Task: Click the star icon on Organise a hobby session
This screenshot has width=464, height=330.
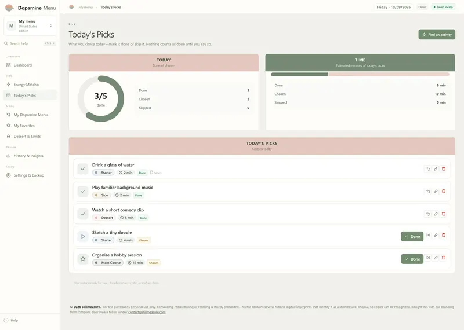Action: click(x=83, y=259)
